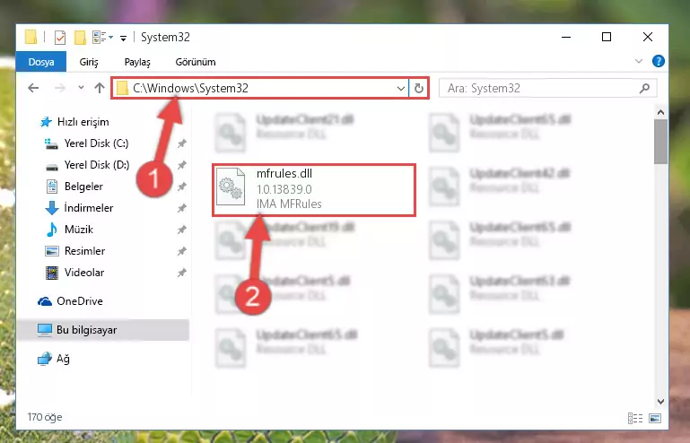
Task: Refresh the System32 folder view
Action: point(418,89)
